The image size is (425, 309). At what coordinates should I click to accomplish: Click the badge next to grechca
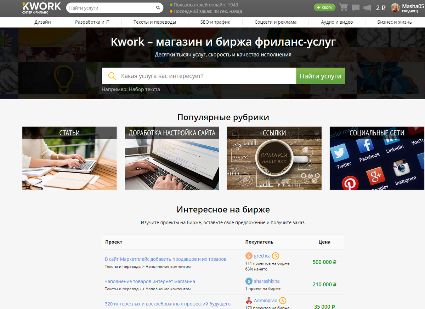coord(276,256)
